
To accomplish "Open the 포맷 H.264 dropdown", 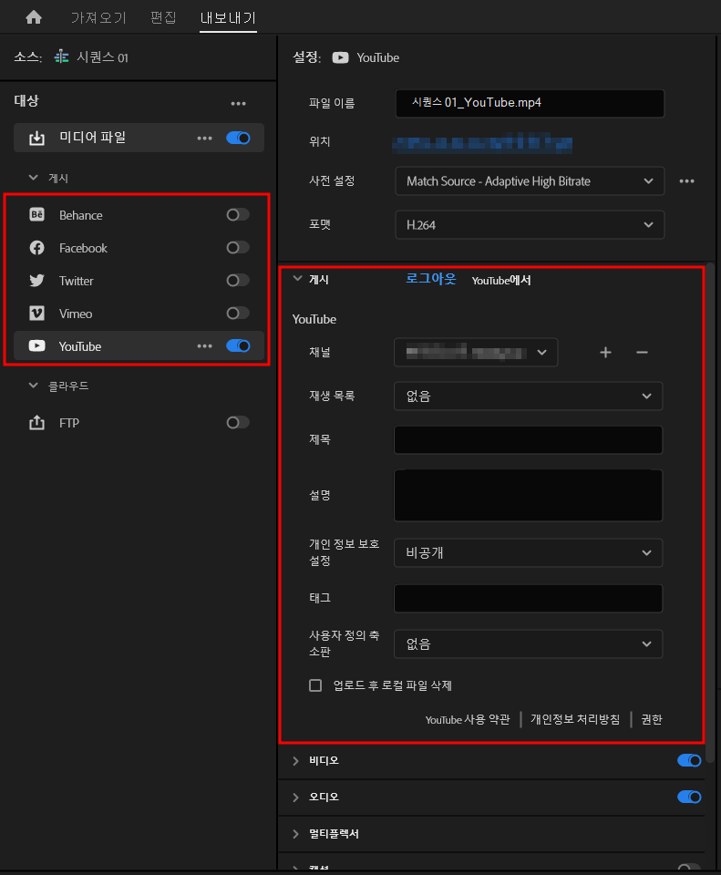I will pyautogui.click(x=530, y=225).
